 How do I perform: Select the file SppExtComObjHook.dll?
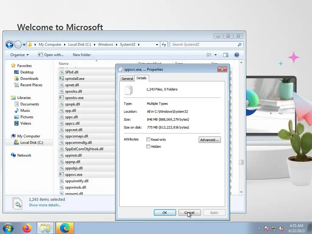(x=84, y=149)
